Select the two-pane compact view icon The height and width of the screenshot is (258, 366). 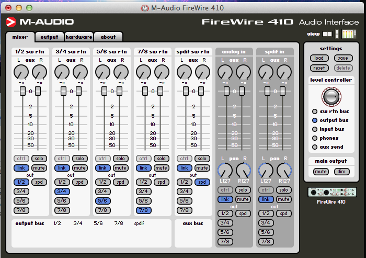[x=327, y=34]
